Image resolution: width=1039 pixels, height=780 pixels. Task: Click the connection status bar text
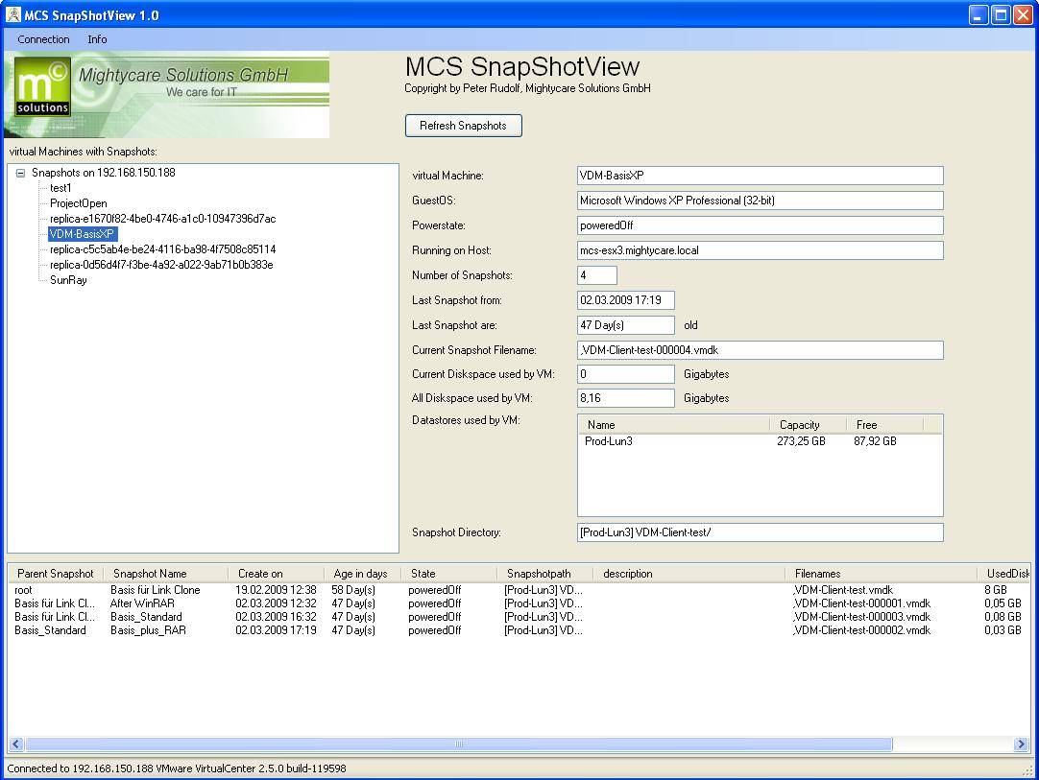pyautogui.click(x=177, y=768)
